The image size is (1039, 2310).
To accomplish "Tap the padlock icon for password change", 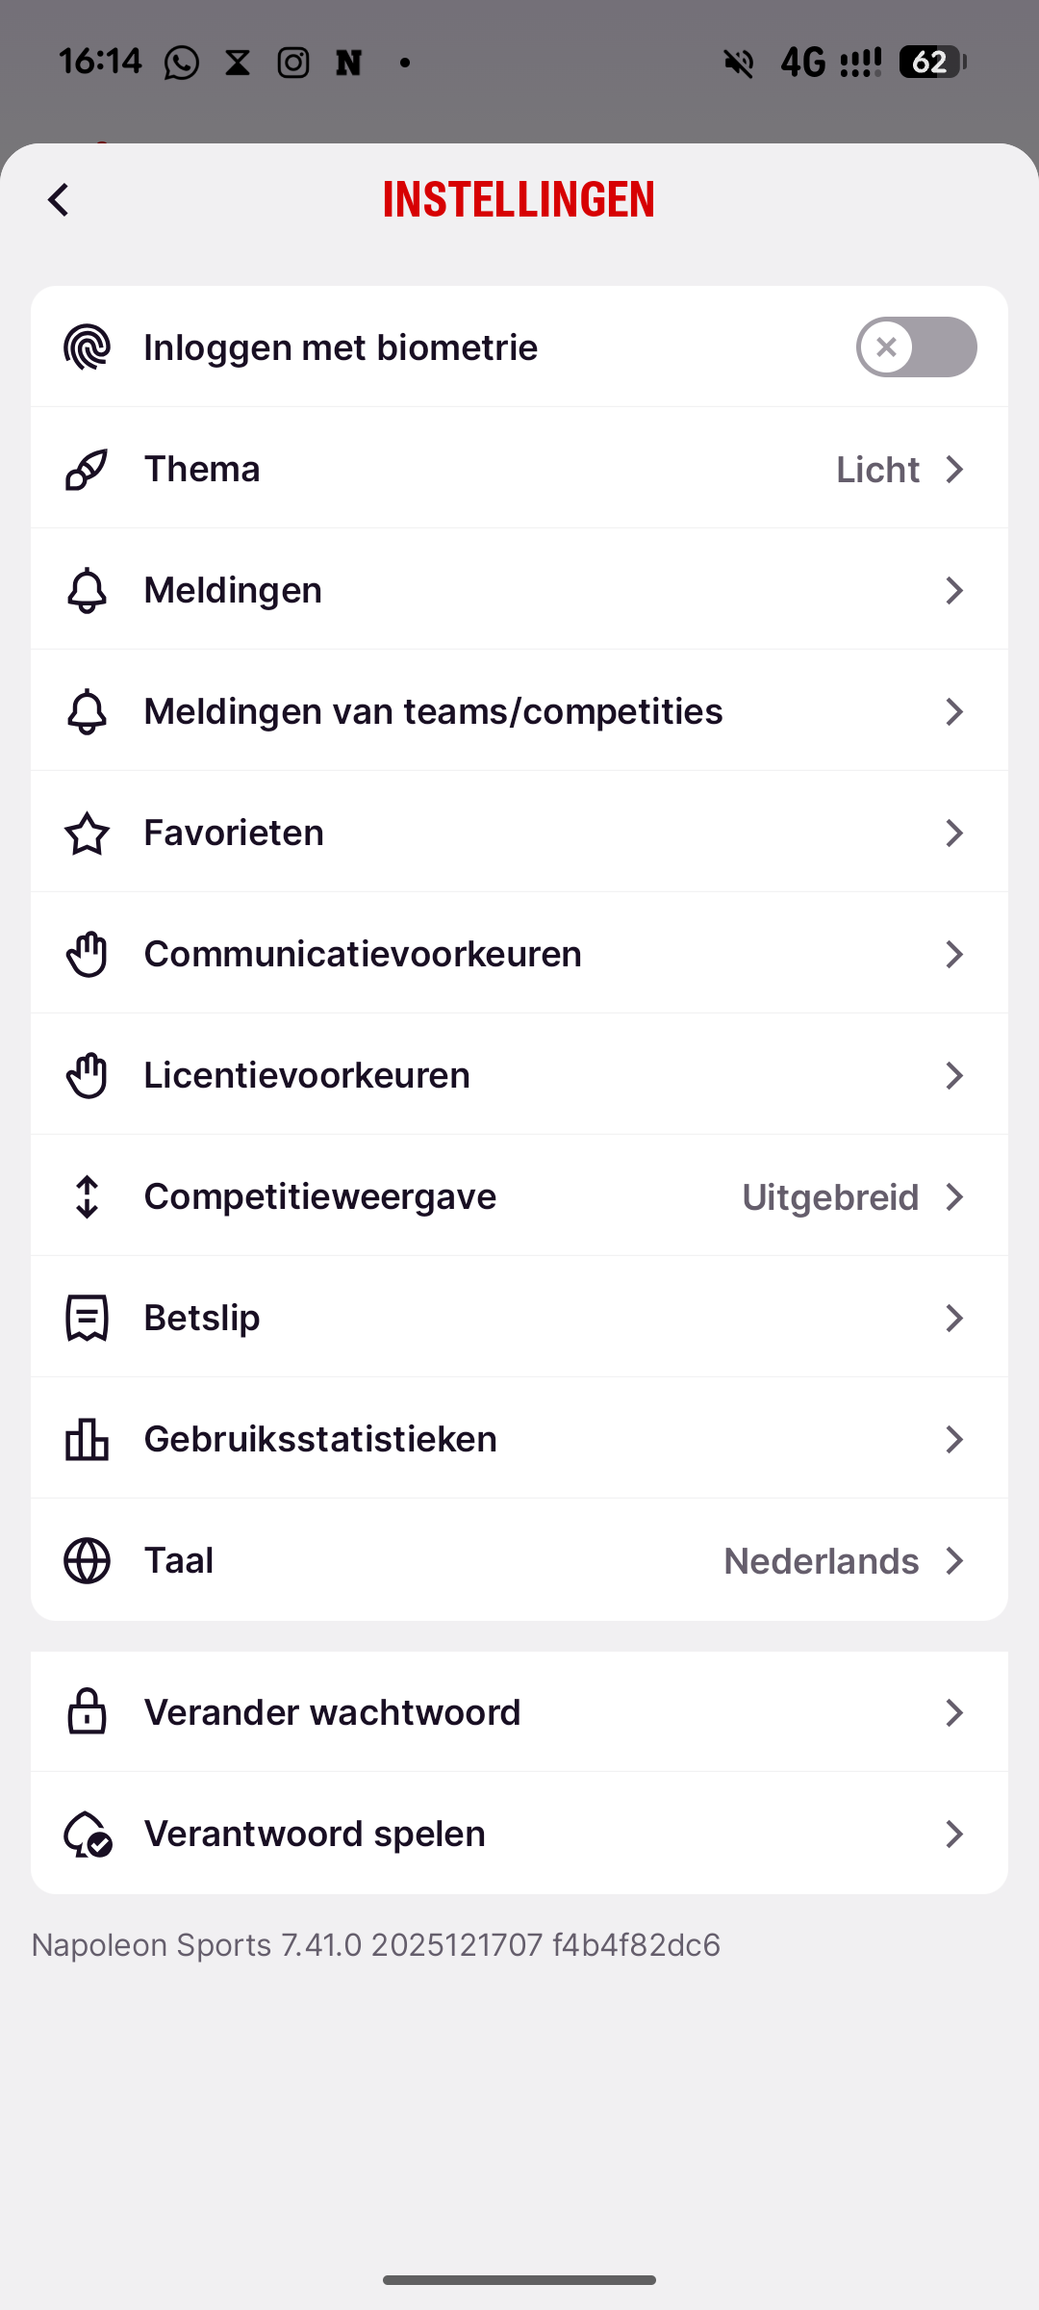I will (x=87, y=1712).
